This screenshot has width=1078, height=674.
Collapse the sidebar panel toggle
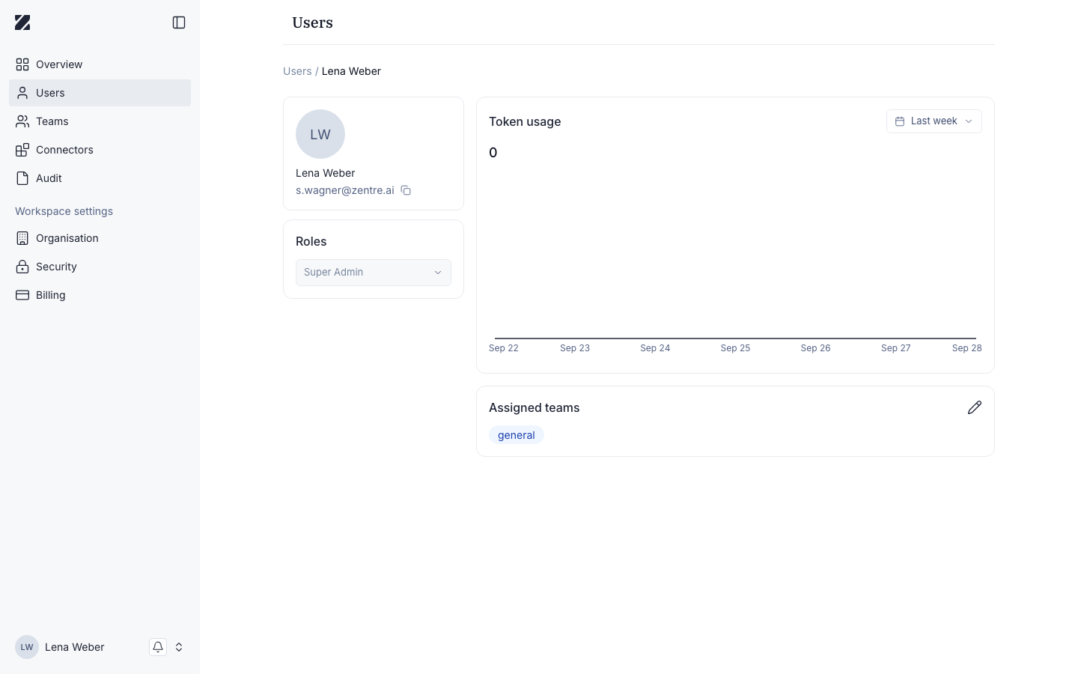pos(179,22)
